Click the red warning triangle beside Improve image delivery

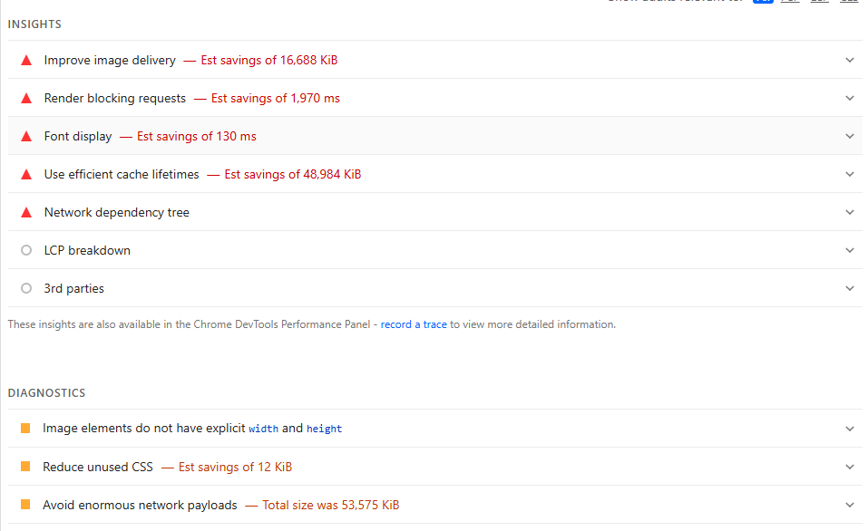(x=26, y=60)
